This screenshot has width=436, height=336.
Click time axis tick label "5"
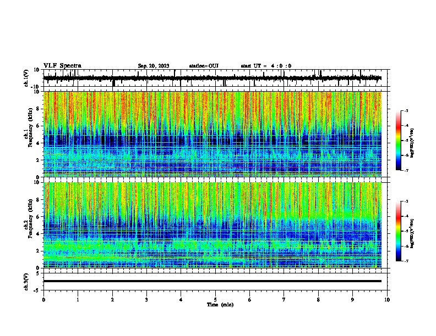tap(215, 300)
